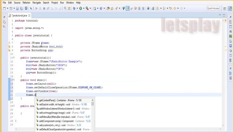Place cursor on 'import javax.swing.*;' line

tap(29, 28)
